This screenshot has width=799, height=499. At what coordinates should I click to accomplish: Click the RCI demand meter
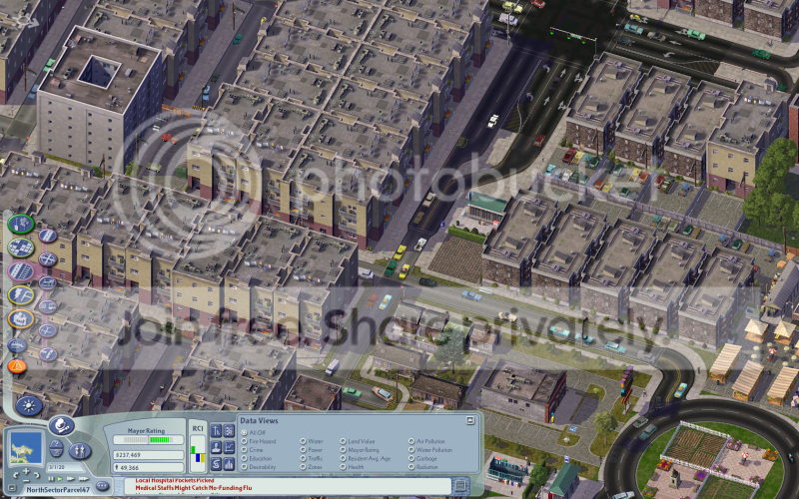click(198, 453)
